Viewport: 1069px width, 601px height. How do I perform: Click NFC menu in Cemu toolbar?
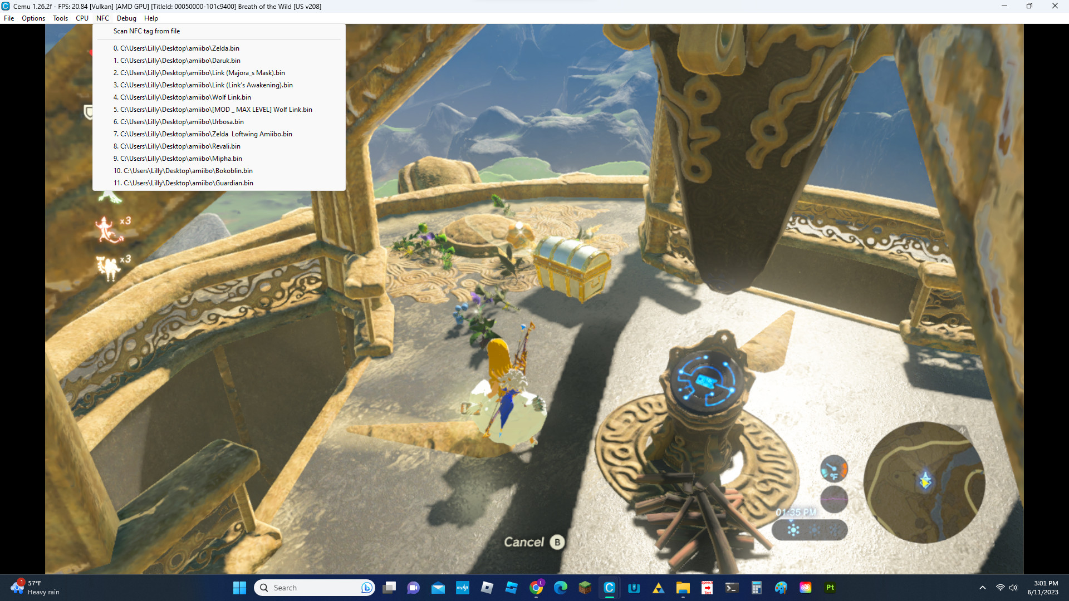tap(103, 18)
